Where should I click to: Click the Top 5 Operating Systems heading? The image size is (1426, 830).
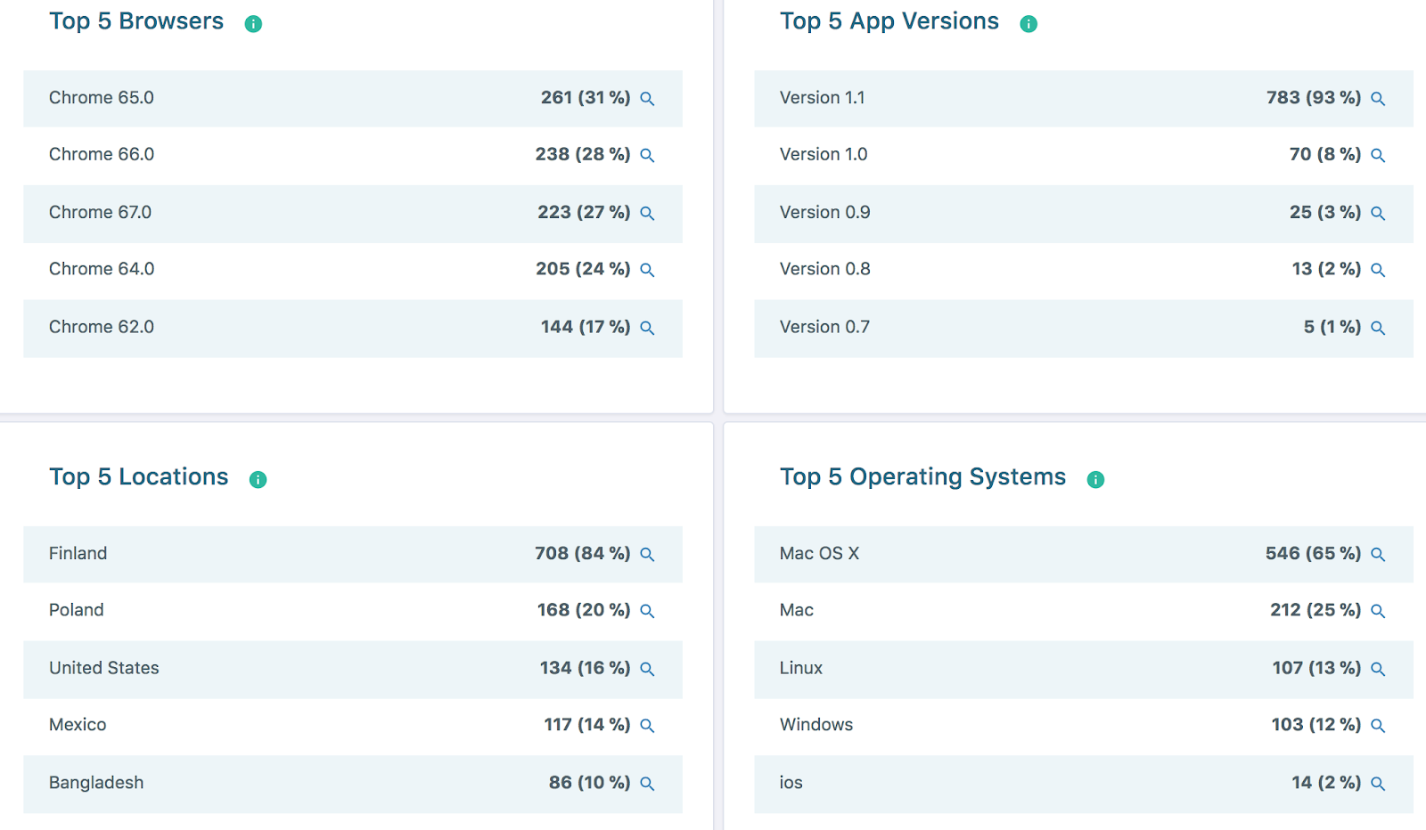923,477
